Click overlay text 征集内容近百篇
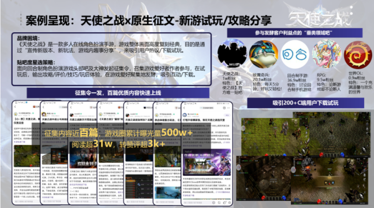The height and width of the screenshot is (208, 374). coord(71,133)
